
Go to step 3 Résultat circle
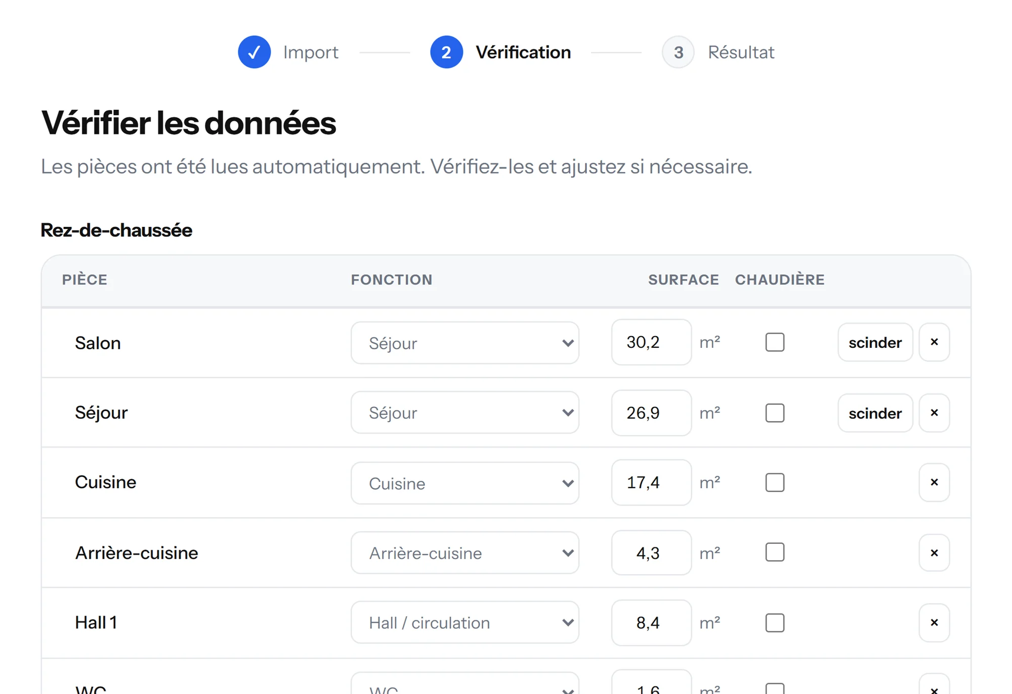tap(678, 52)
